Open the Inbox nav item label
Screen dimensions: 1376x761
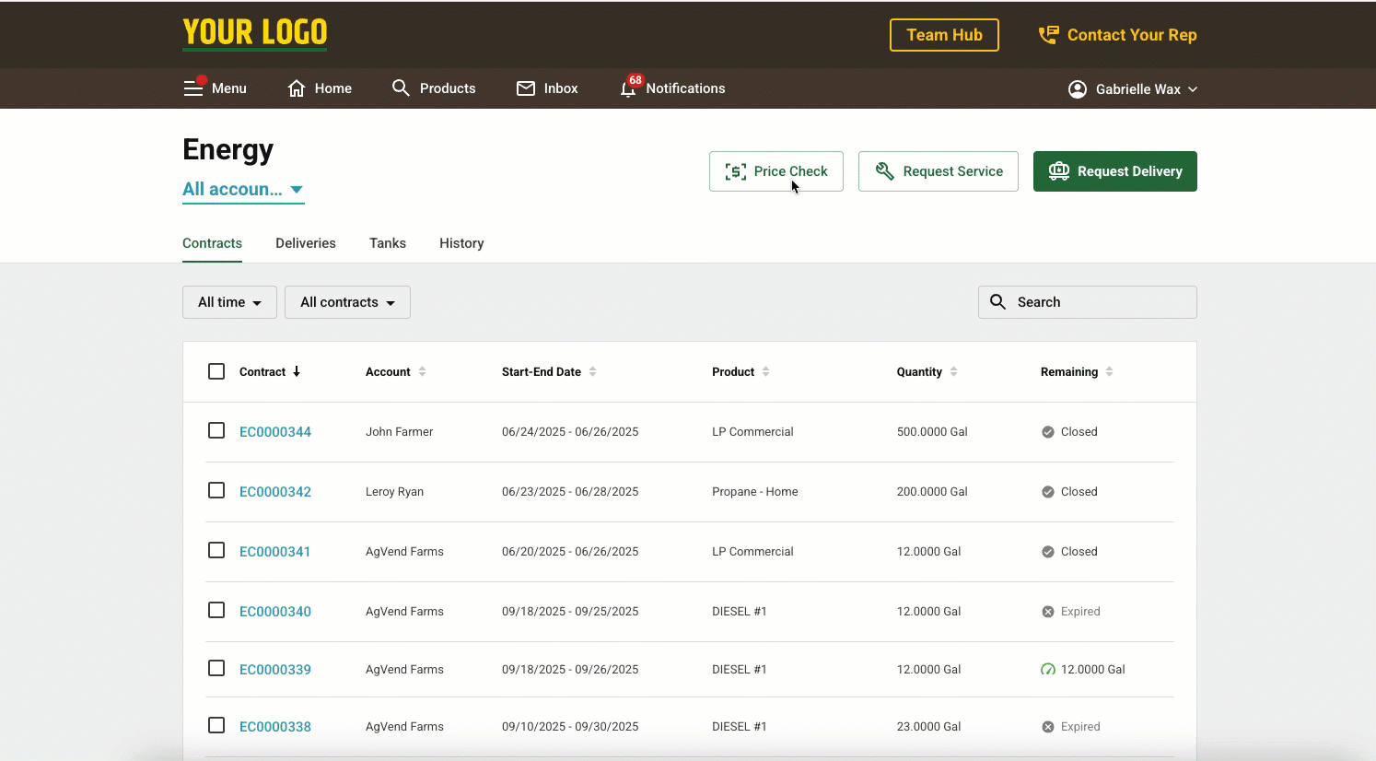click(x=561, y=88)
